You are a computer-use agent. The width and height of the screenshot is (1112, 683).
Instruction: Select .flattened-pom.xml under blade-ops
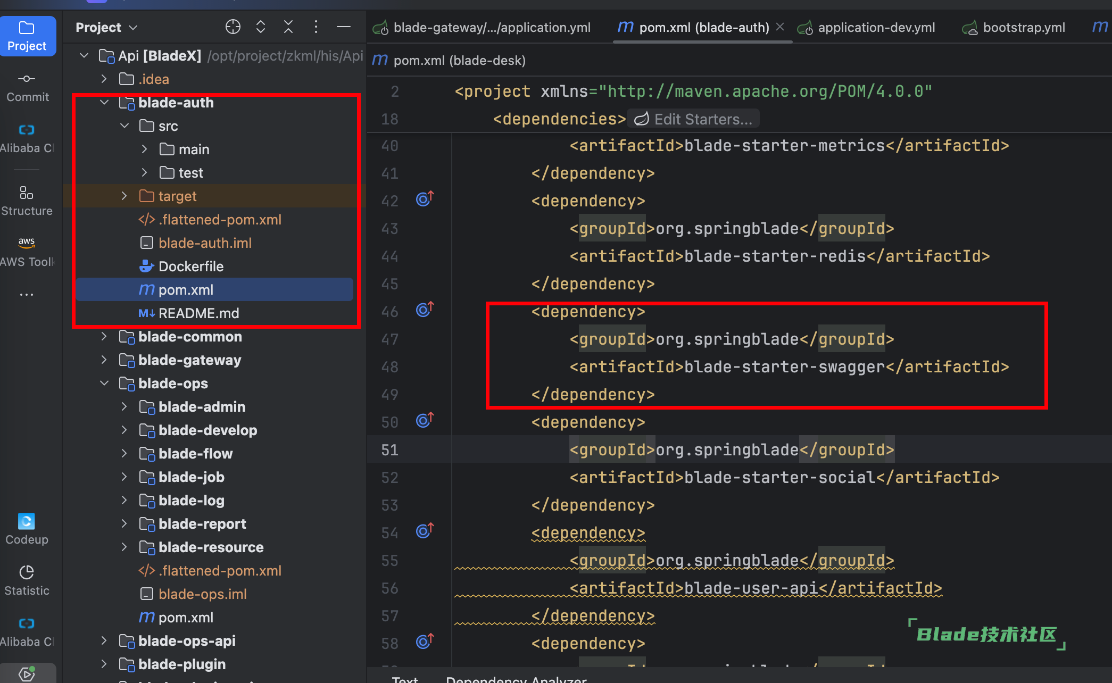click(x=214, y=570)
